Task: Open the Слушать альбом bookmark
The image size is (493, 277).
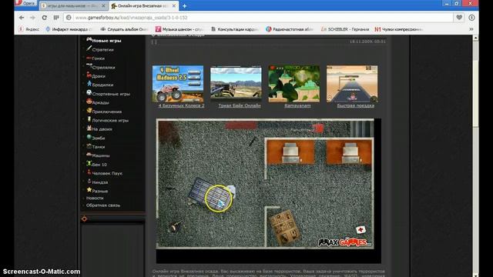Action: tap(124, 29)
